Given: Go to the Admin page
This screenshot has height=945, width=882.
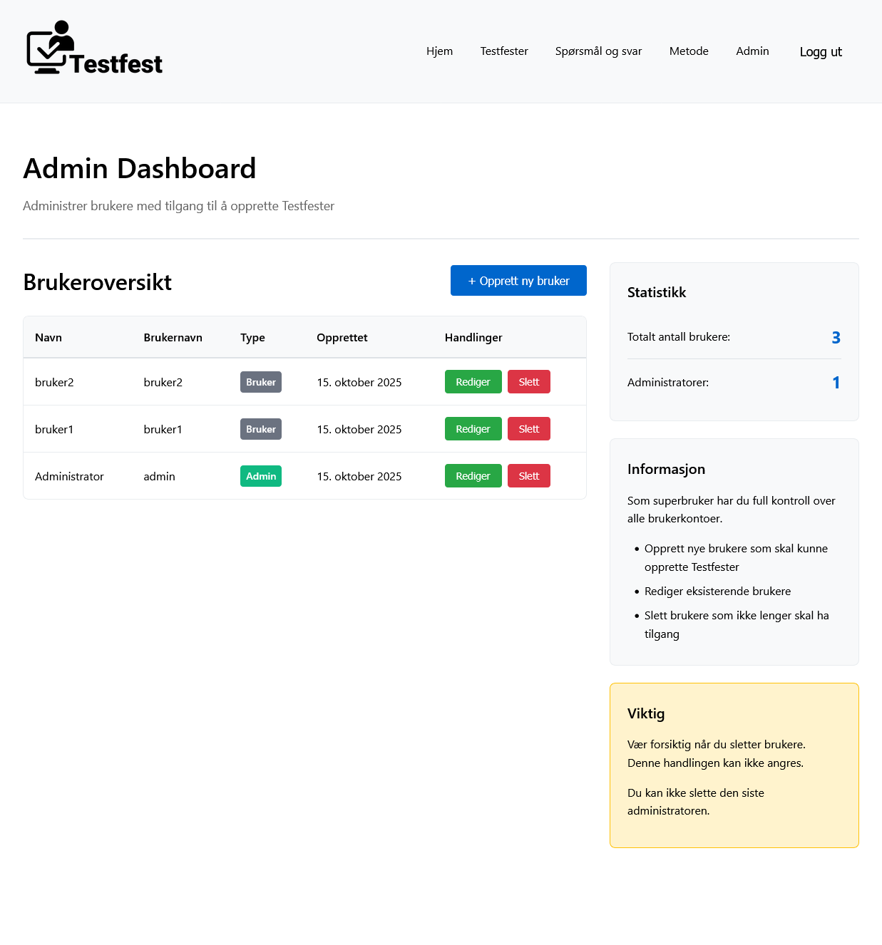Looking at the screenshot, I should coord(752,51).
